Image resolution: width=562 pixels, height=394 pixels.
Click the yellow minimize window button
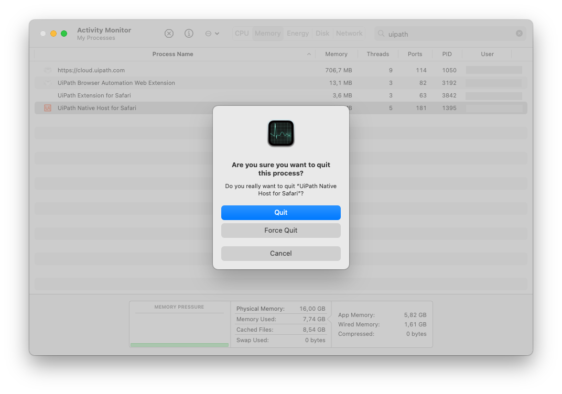point(53,34)
